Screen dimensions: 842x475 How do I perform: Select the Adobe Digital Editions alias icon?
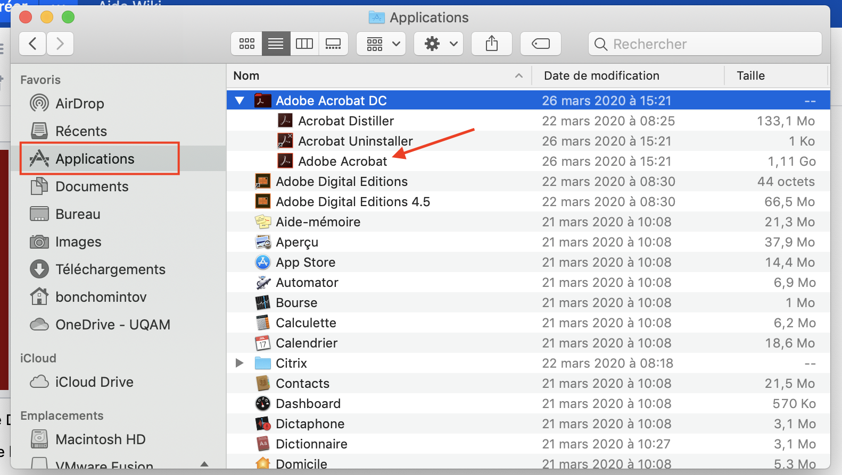(262, 181)
